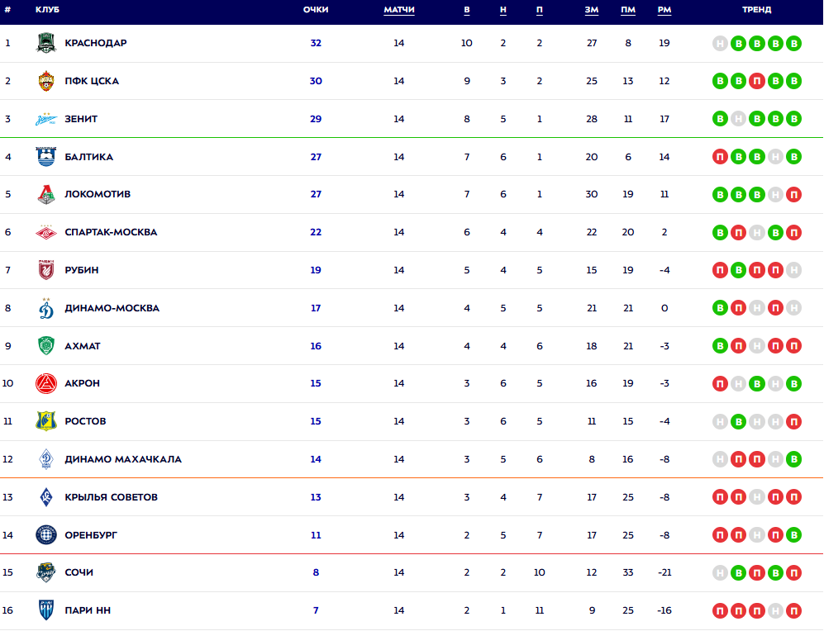Click the Spartak-Moscow diamond logo
The height and width of the screenshot is (631, 824).
tap(46, 232)
